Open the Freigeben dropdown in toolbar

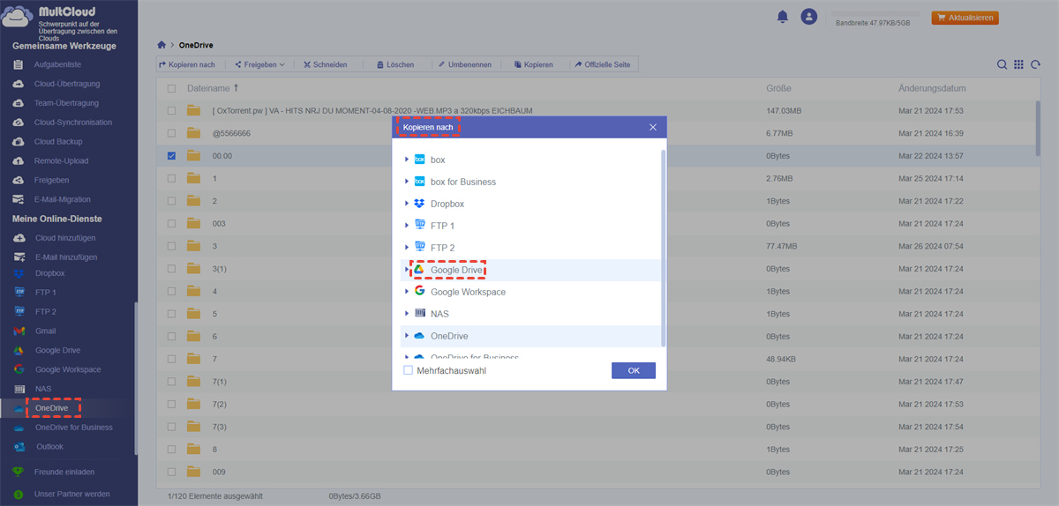[259, 64]
